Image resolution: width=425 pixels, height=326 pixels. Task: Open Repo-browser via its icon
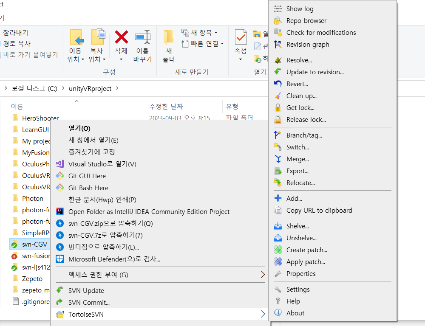278,20
